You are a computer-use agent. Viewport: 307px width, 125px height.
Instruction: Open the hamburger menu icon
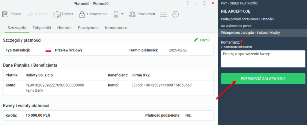pyautogui.click(x=163, y=14)
